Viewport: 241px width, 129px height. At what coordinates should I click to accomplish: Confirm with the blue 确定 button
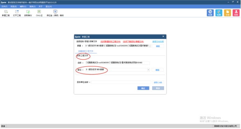click(x=143, y=88)
